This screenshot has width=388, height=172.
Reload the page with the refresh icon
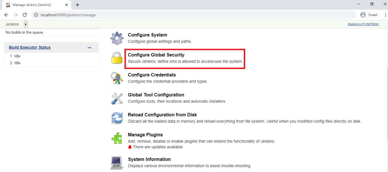coord(25,15)
